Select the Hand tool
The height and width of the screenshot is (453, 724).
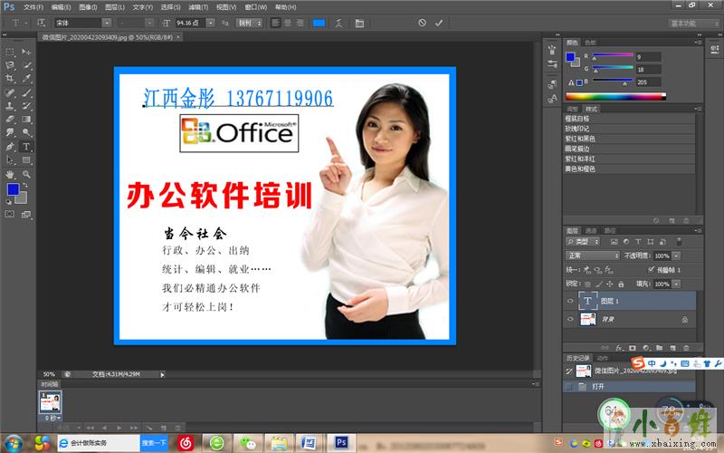coord(10,173)
